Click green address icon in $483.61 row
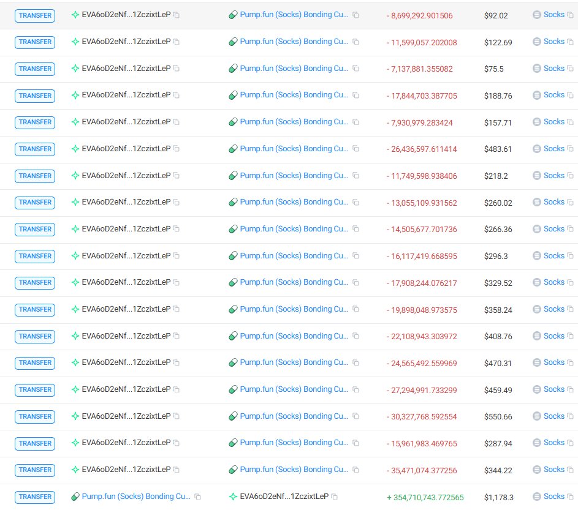 click(75, 149)
